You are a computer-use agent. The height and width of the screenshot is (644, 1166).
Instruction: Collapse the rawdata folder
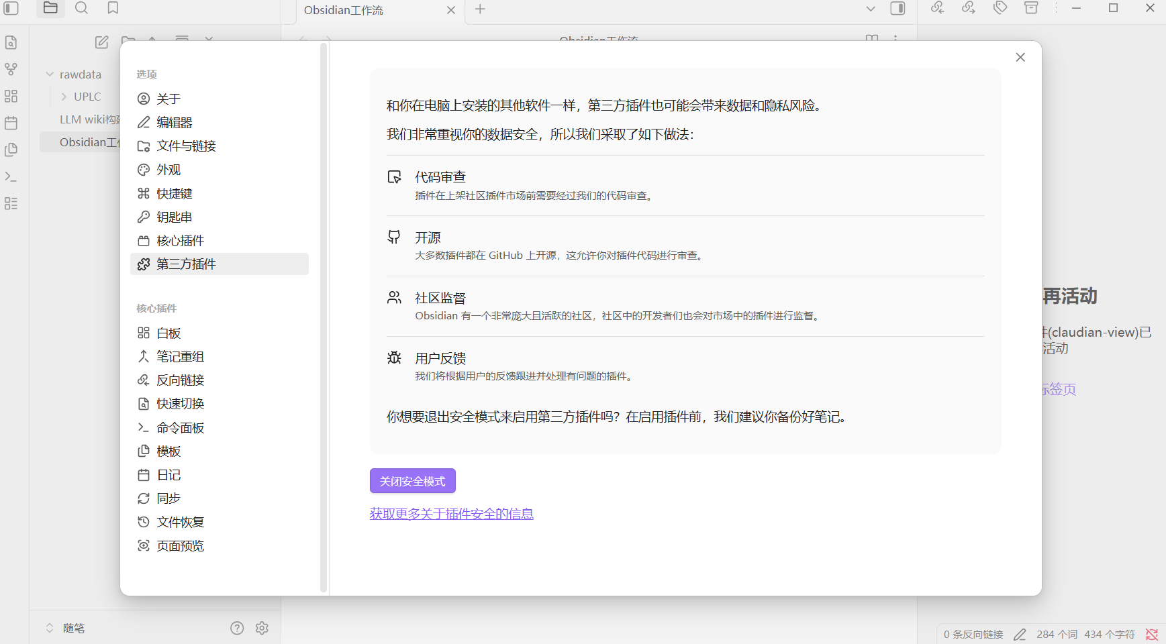[x=50, y=74]
